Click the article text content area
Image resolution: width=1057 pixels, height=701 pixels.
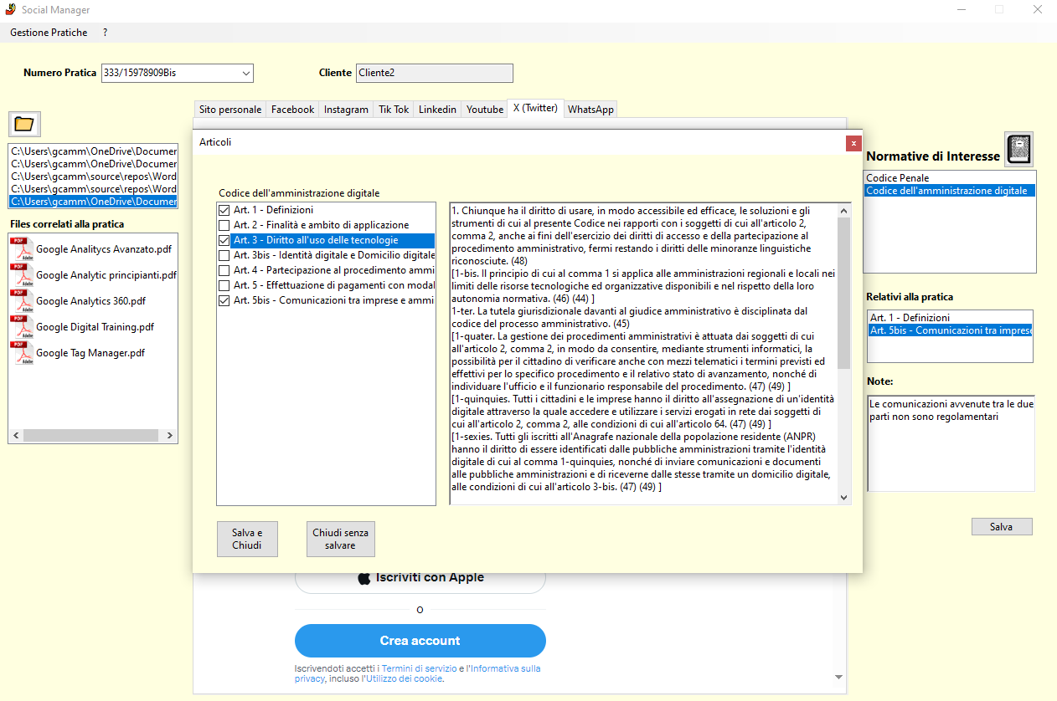point(643,354)
